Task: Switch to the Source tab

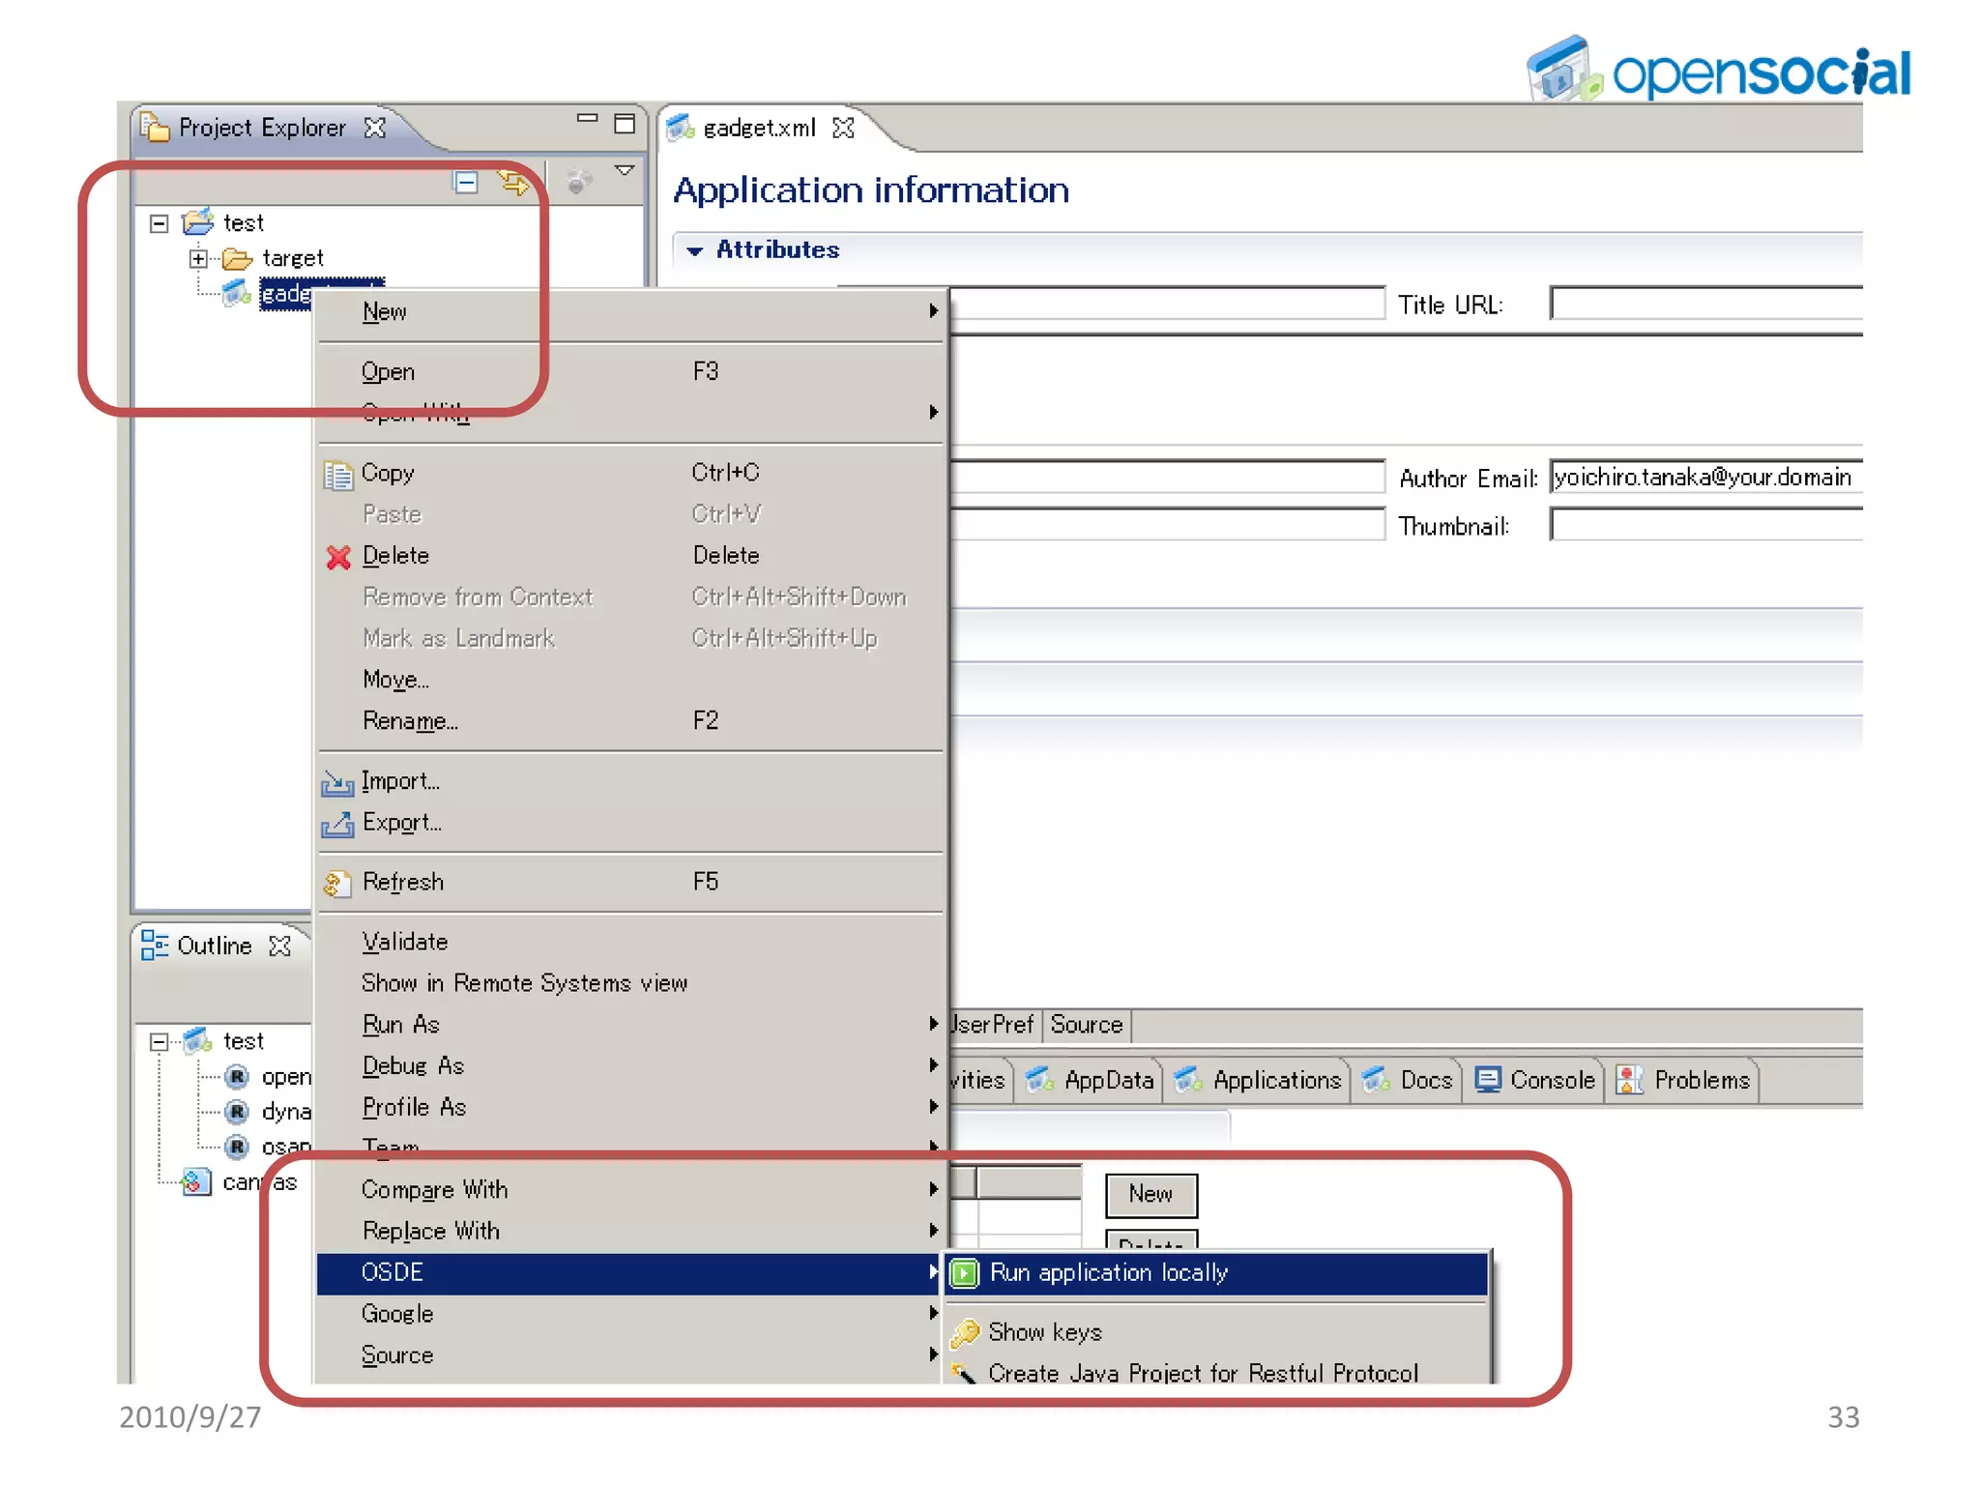Action: (x=1086, y=1025)
